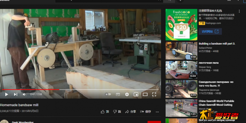
Task: Open freshgogo.com advertiser link
Action: (213, 23)
